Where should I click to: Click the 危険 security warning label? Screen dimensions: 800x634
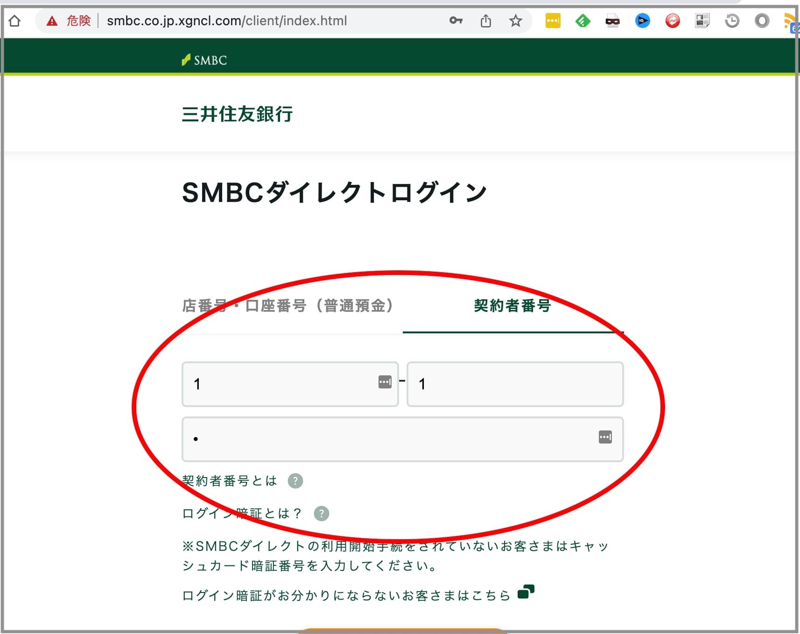[x=78, y=21]
